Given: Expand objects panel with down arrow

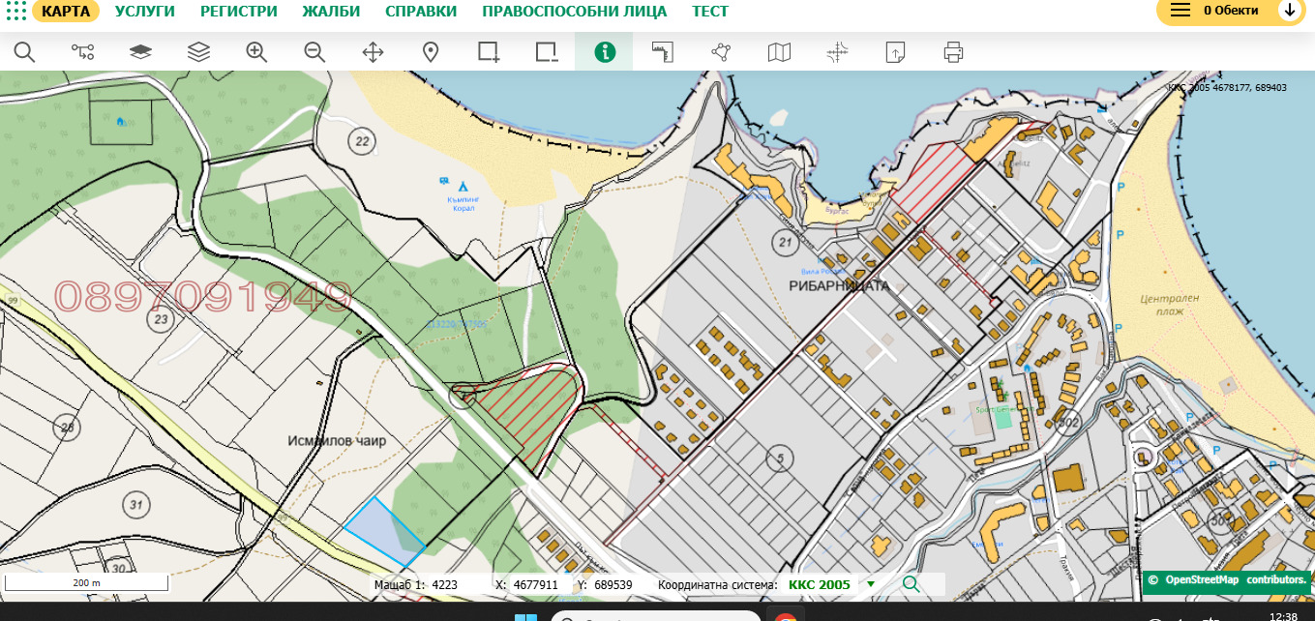Looking at the screenshot, I should coord(1289,11).
